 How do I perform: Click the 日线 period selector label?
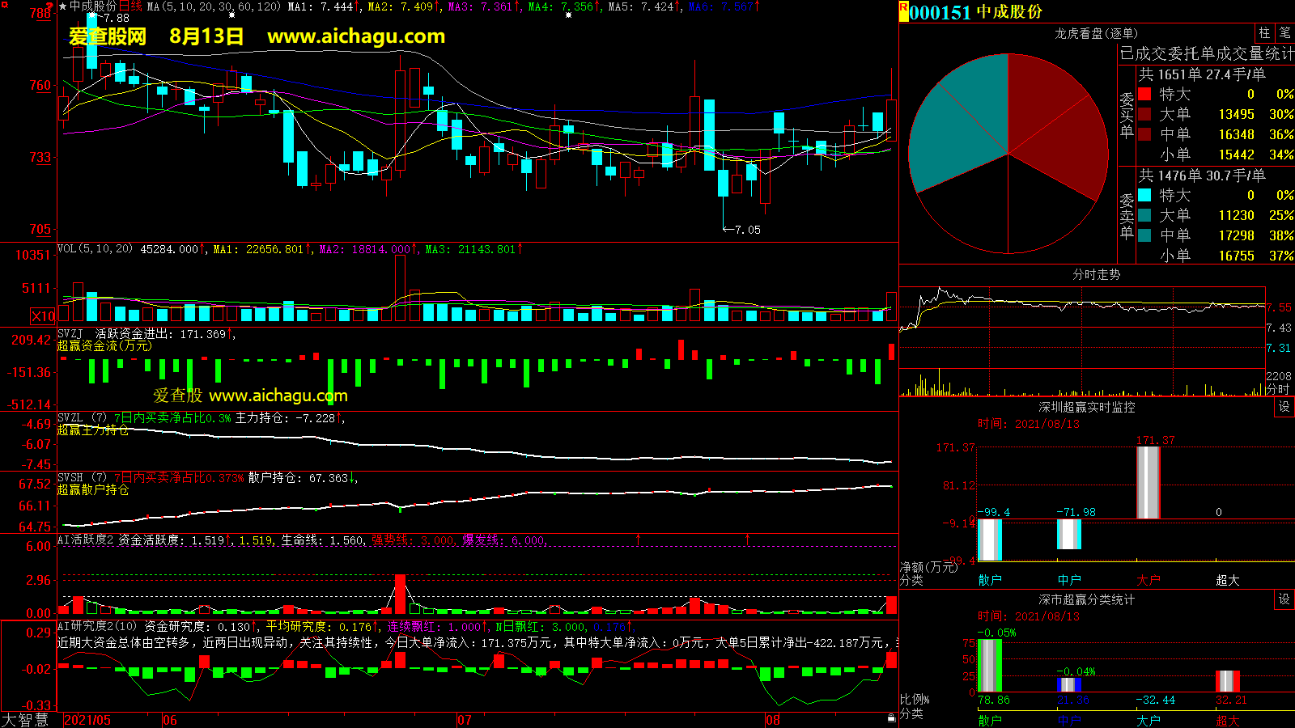click(130, 6)
